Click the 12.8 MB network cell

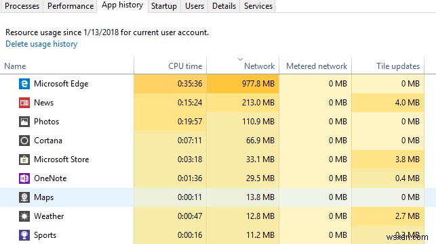pos(243,216)
